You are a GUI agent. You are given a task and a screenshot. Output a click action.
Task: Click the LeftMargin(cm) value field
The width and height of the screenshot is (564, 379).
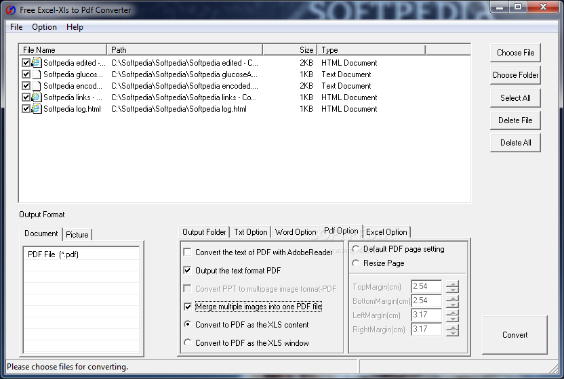click(426, 315)
